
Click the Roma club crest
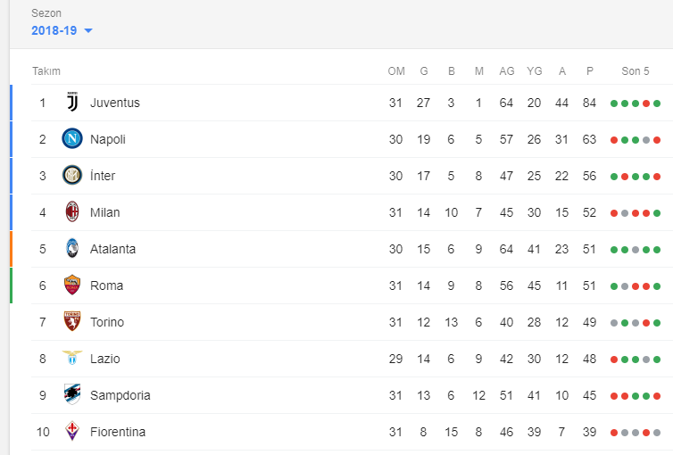tap(72, 285)
